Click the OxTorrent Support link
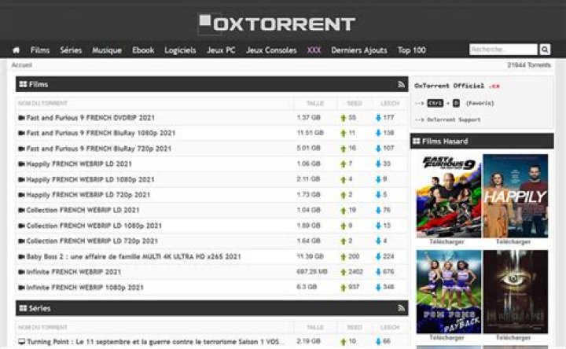This screenshot has height=349, width=566. [454, 119]
